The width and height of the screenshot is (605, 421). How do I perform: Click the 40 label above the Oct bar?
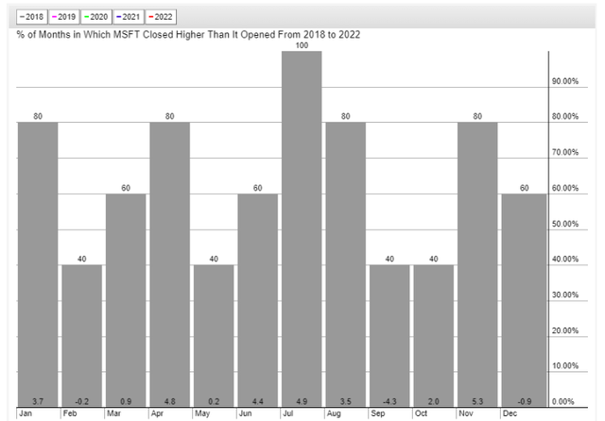[x=434, y=259]
